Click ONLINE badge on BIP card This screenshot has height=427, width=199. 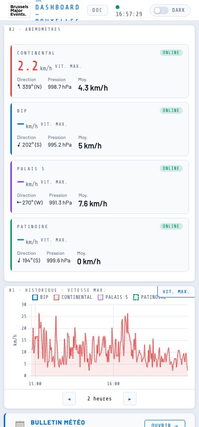tap(171, 111)
